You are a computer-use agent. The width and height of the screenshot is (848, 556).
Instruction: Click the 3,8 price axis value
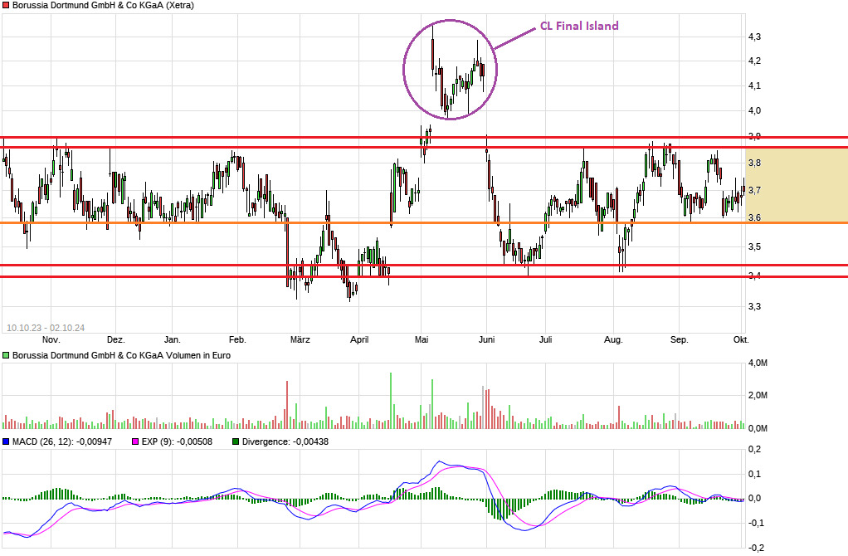point(754,163)
